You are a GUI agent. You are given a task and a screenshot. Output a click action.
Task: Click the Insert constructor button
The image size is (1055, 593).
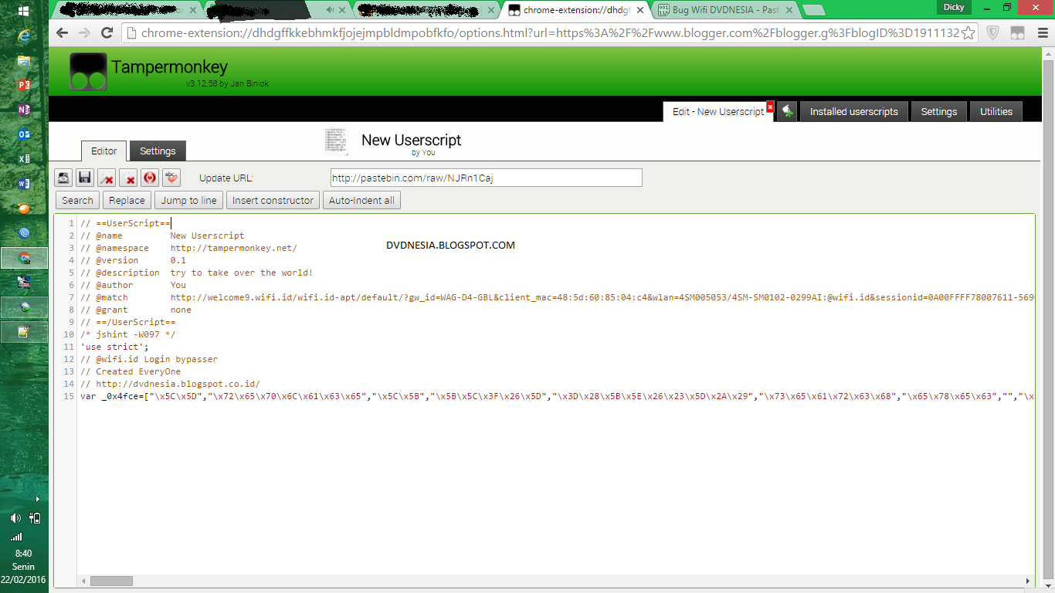pyautogui.click(x=273, y=200)
